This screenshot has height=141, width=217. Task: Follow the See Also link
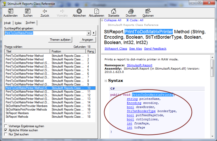pyautogui.click(x=136, y=49)
